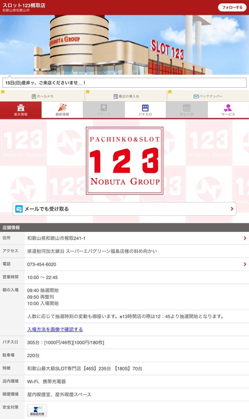Click the party popper 最新情報 icon
The image size is (249, 419).
[62, 107]
